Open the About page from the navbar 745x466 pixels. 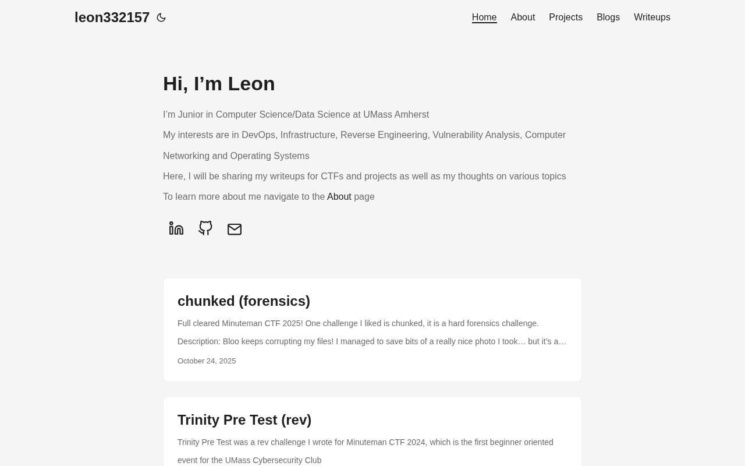coord(523,17)
